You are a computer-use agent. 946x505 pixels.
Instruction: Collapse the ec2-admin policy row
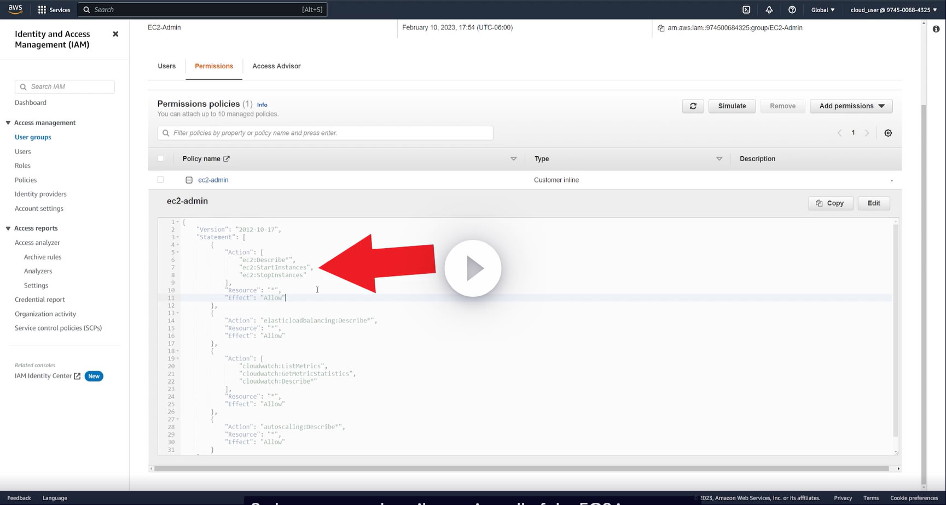tap(189, 180)
